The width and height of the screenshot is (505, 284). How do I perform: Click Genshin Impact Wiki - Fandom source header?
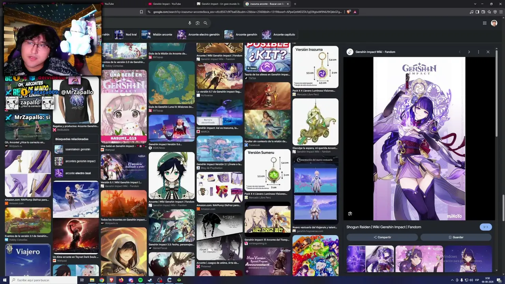tap(371, 52)
